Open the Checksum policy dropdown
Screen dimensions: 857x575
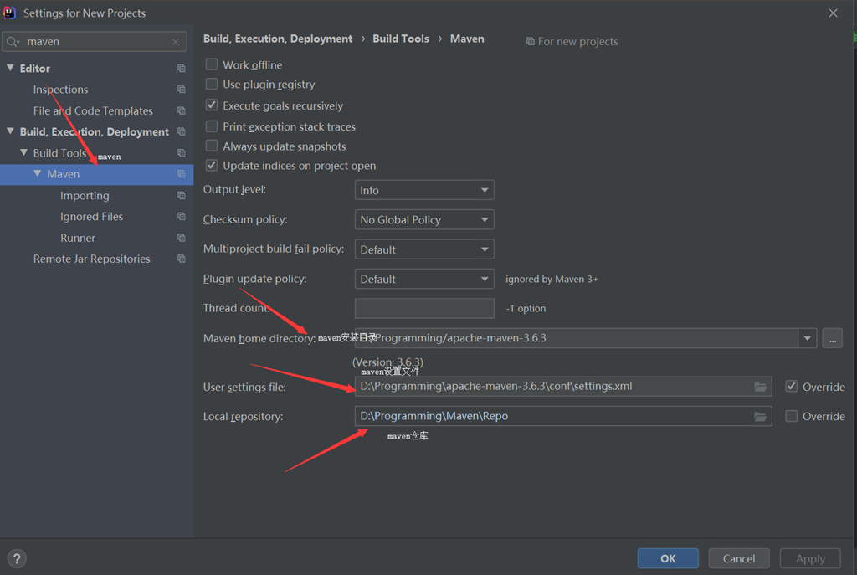(x=424, y=220)
